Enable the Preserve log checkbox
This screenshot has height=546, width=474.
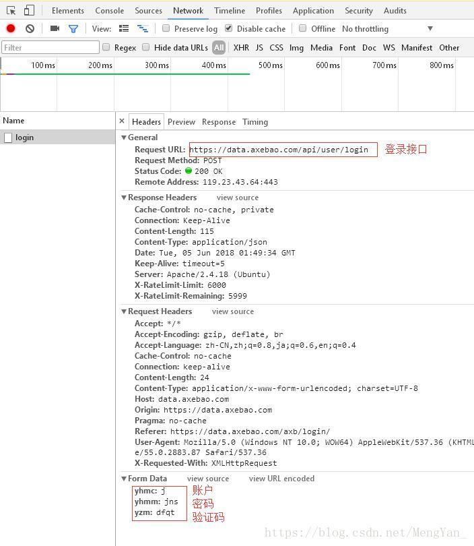coord(166,28)
